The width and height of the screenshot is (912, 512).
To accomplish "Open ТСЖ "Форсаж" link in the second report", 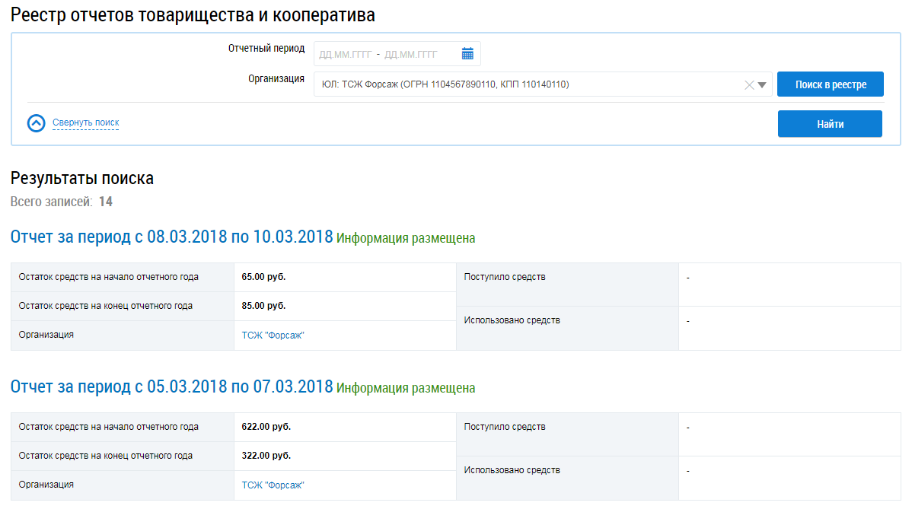I will pos(273,485).
